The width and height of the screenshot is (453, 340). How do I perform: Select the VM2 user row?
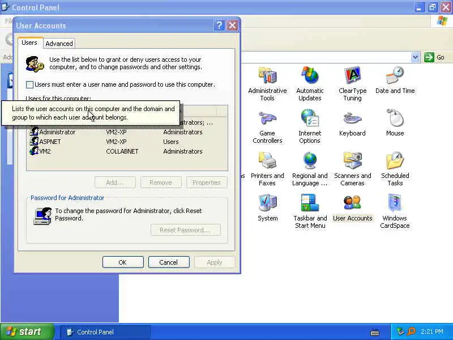(x=127, y=151)
